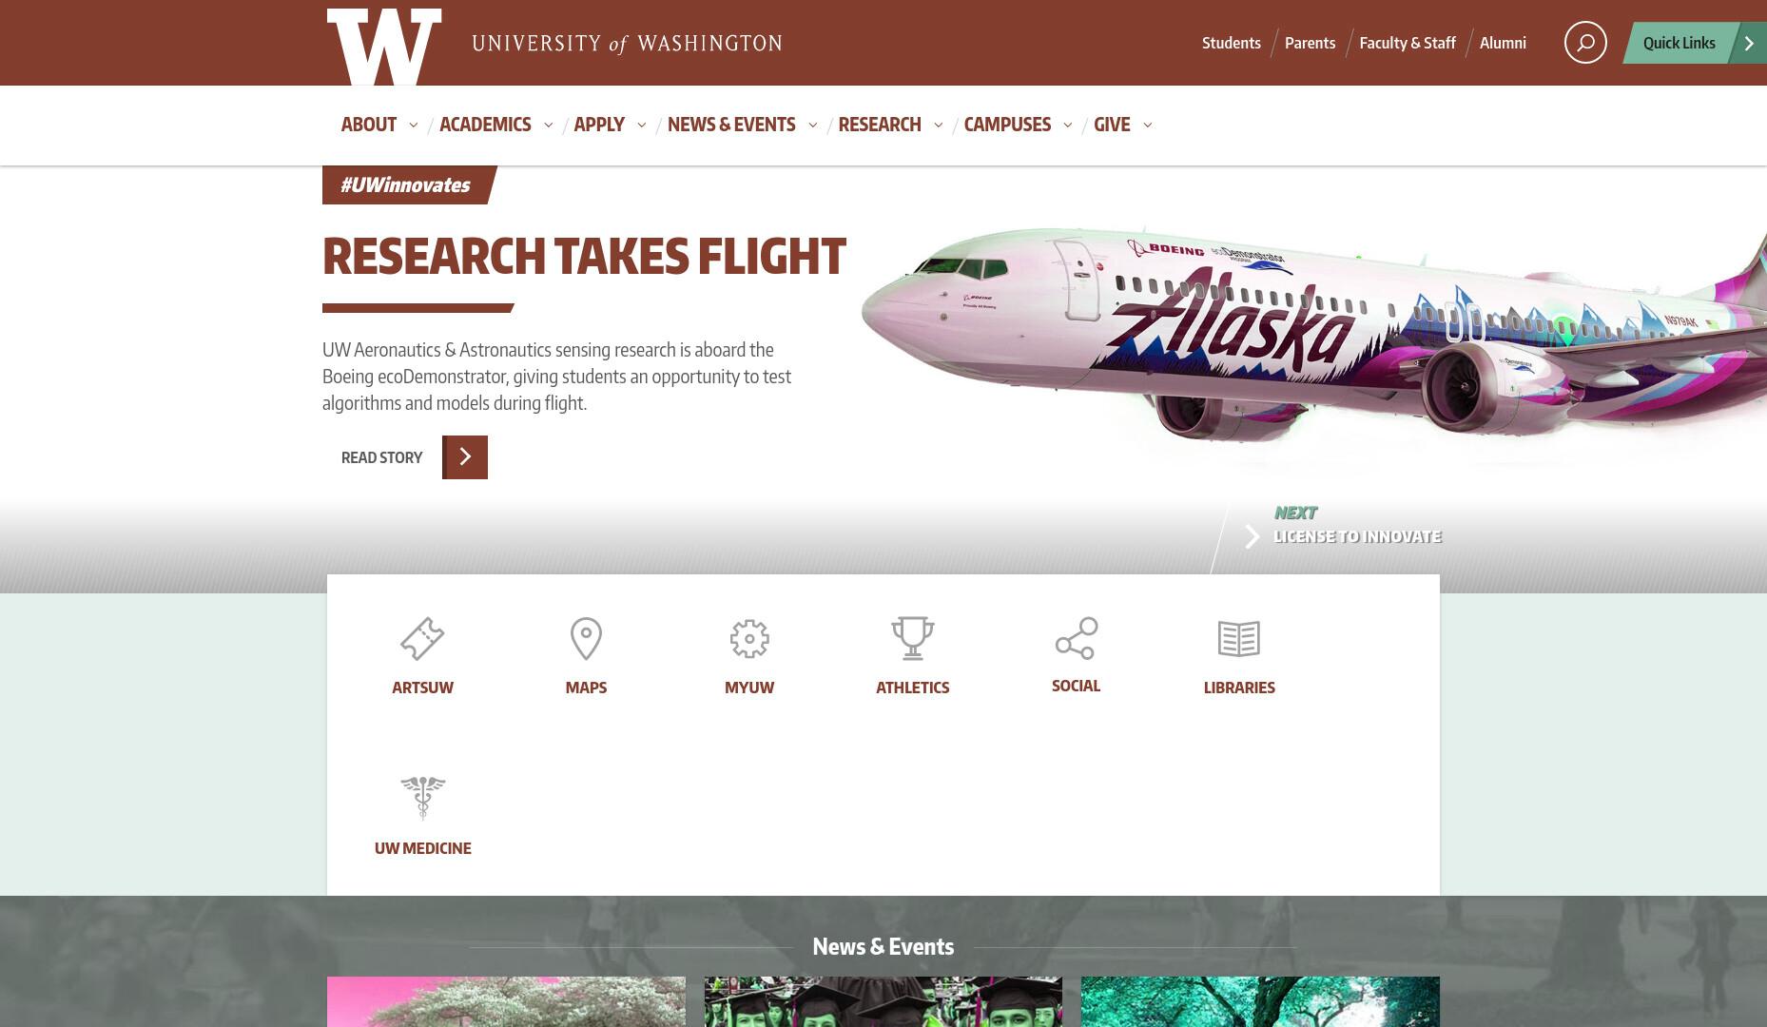Open the Maps pin icon

(x=586, y=638)
